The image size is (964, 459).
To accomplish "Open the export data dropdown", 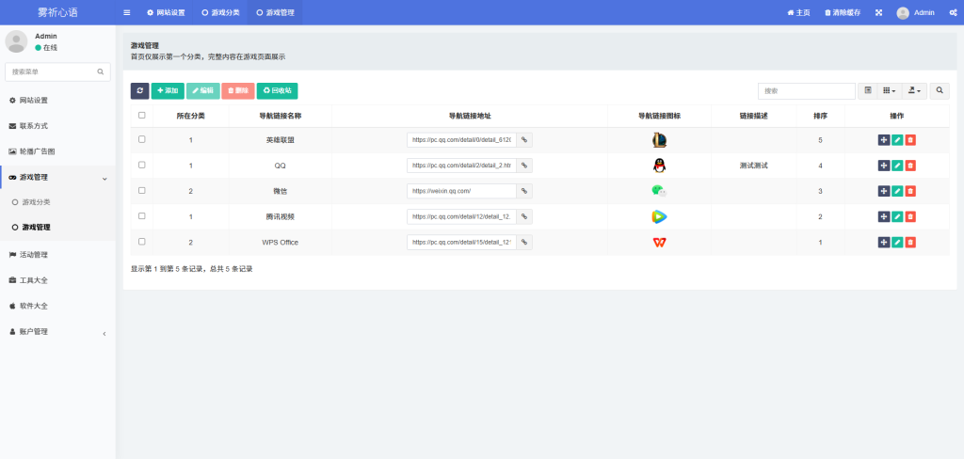I will [915, 91].
